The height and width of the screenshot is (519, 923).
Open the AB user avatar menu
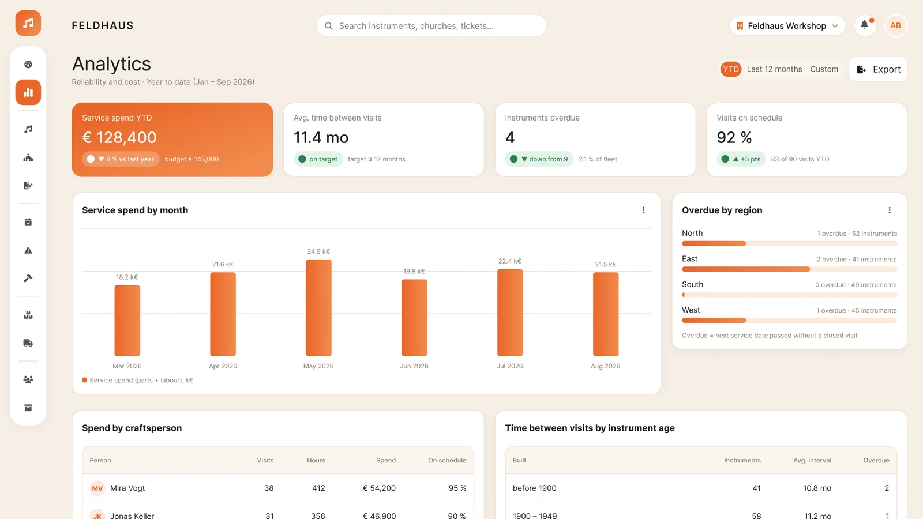coord(896,25)
